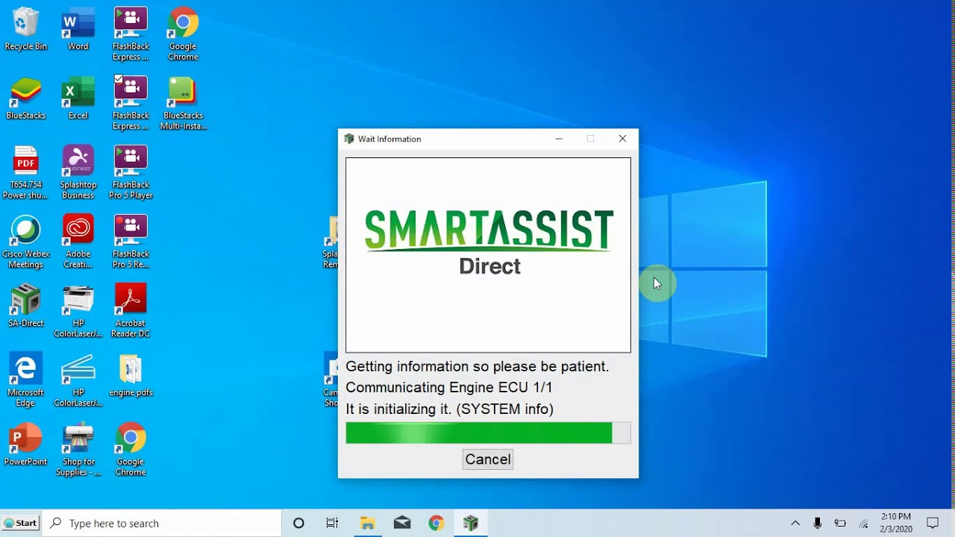Open Splashtop Business shortcut
This screenshot has width=955, height=537.
tap(78, 173)
